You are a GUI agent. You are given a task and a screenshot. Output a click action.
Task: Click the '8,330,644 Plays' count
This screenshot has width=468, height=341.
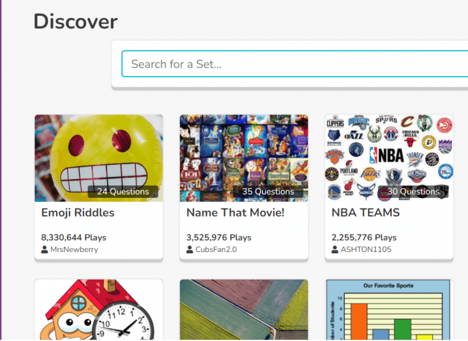(74, 237)
